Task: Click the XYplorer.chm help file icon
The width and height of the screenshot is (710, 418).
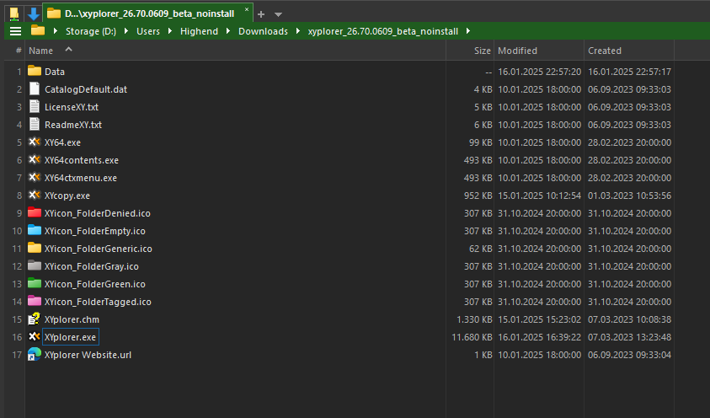Action: [35, 319]
